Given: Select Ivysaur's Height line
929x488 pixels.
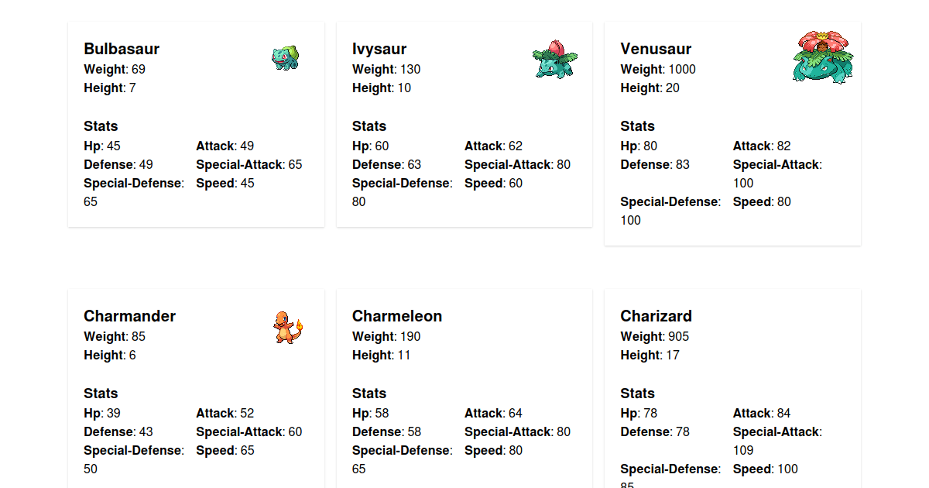Looking at the screenshot, I should [x=382, y=88].
